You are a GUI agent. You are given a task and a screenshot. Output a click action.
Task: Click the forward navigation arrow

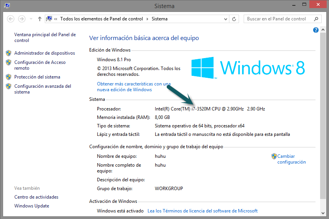click(22, 19)
